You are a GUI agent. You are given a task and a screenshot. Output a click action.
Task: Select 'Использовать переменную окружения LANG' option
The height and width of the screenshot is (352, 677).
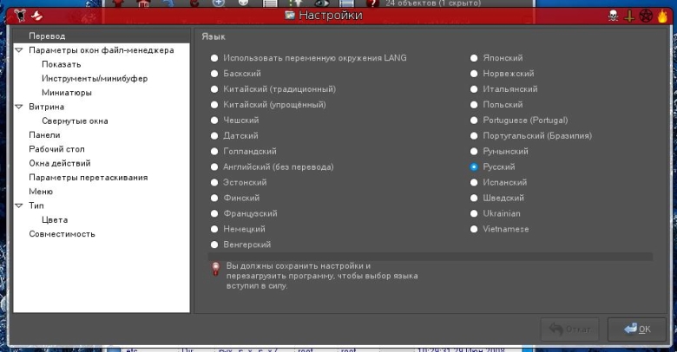[214, 58]
